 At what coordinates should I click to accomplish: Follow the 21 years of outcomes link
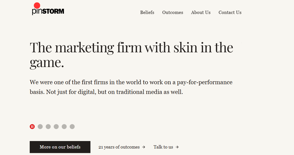119,147
